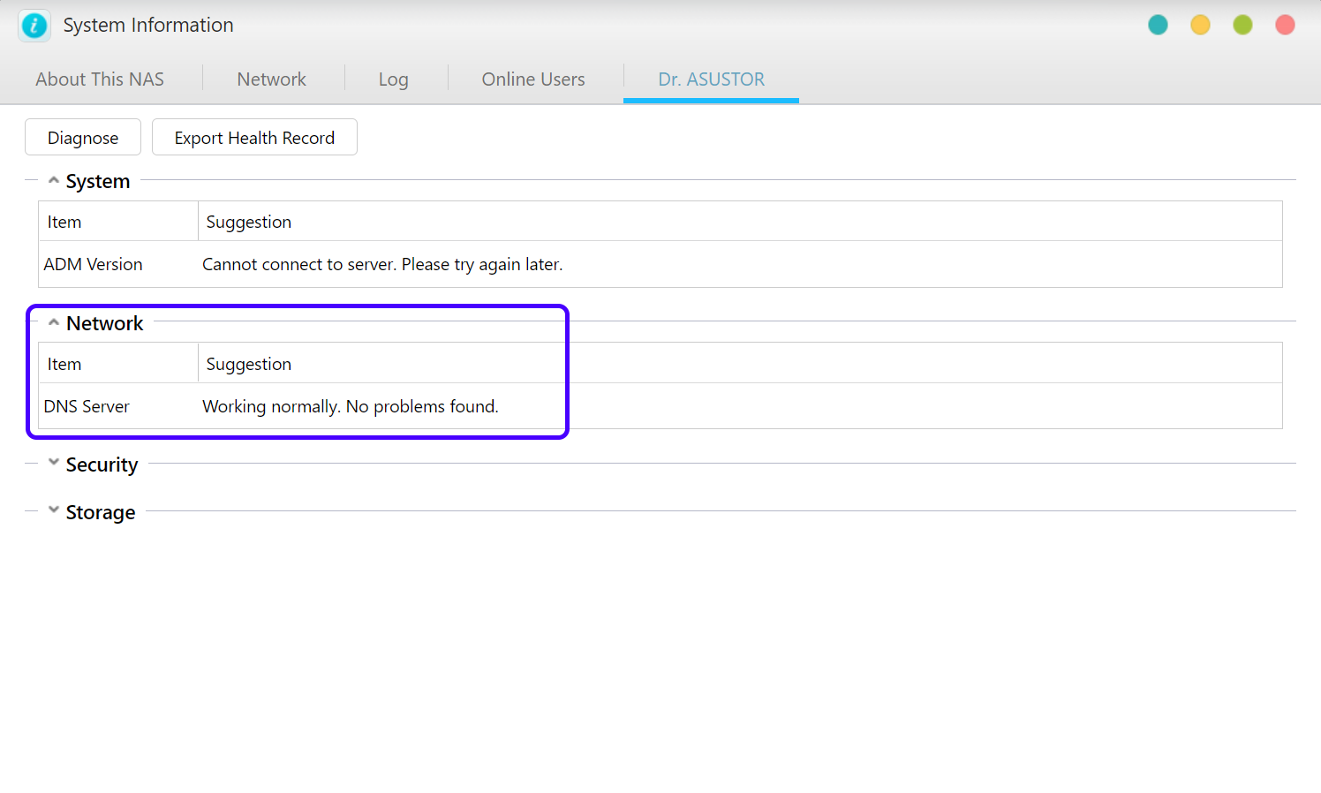Click the green maximize window button
This screenshot has width=1321, height=793.
coord(1242,26)
